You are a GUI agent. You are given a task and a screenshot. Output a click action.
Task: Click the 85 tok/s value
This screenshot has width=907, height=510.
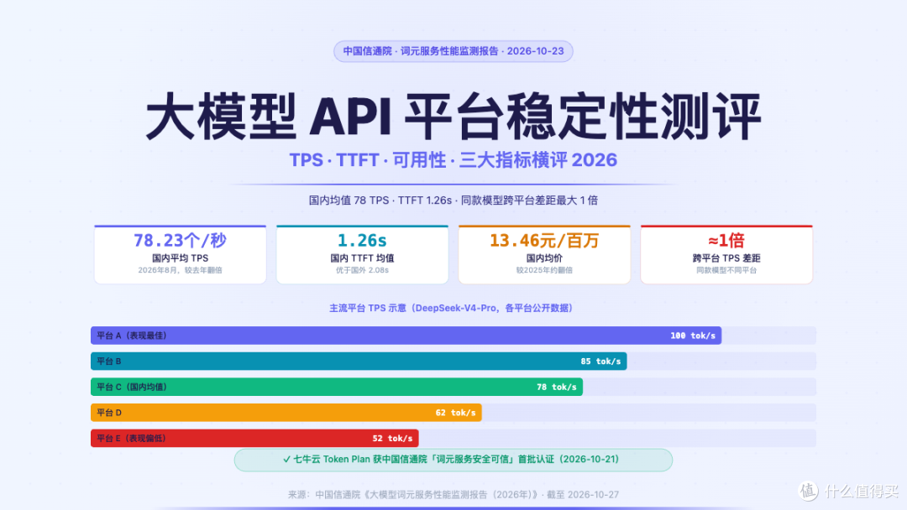[600, 362]
